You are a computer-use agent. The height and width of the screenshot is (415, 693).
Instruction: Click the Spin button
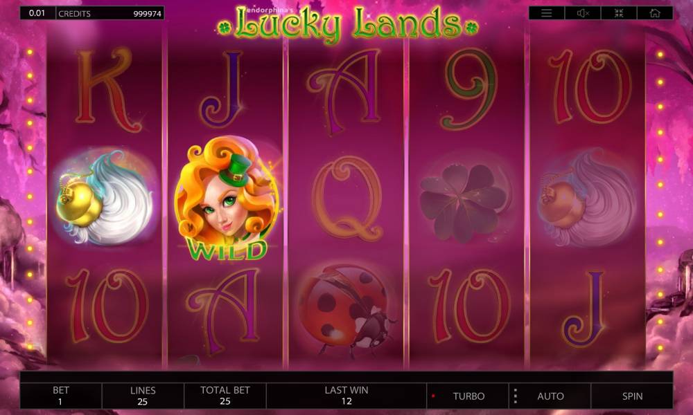[x=632, y=396]
